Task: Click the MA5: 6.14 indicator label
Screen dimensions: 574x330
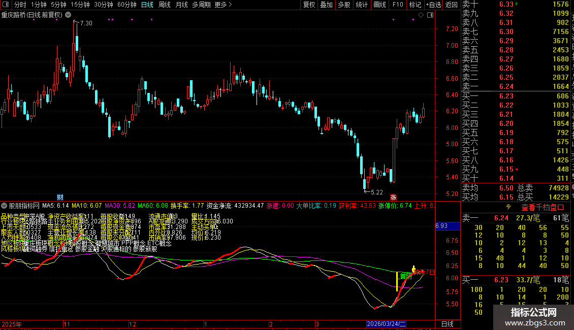Action: [55, 206]
